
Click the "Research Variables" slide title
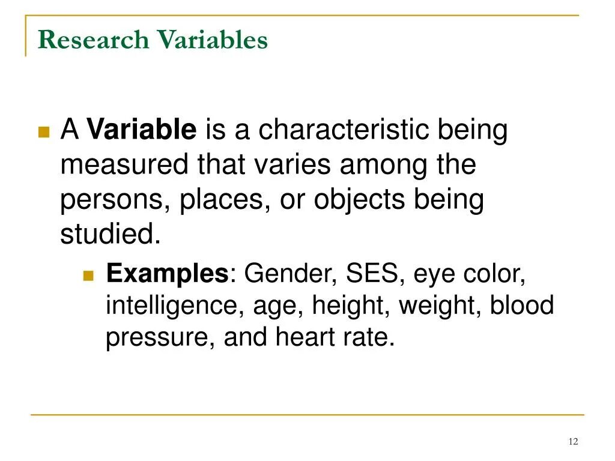[x=153, y=40]
